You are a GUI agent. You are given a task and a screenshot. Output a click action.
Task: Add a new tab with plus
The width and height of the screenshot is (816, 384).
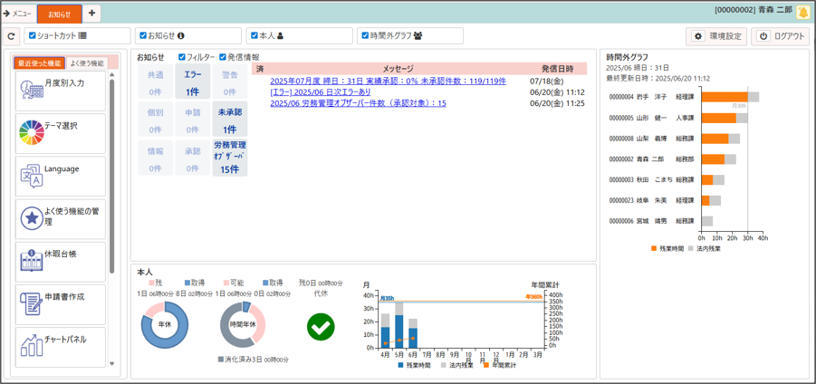pyautogui.click(x=92, y=14)
